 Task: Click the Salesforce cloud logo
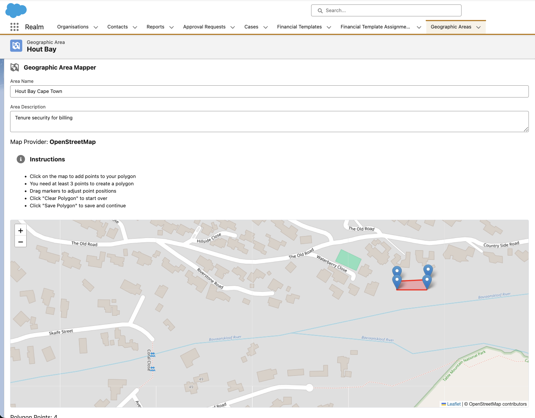pos(16,10)
